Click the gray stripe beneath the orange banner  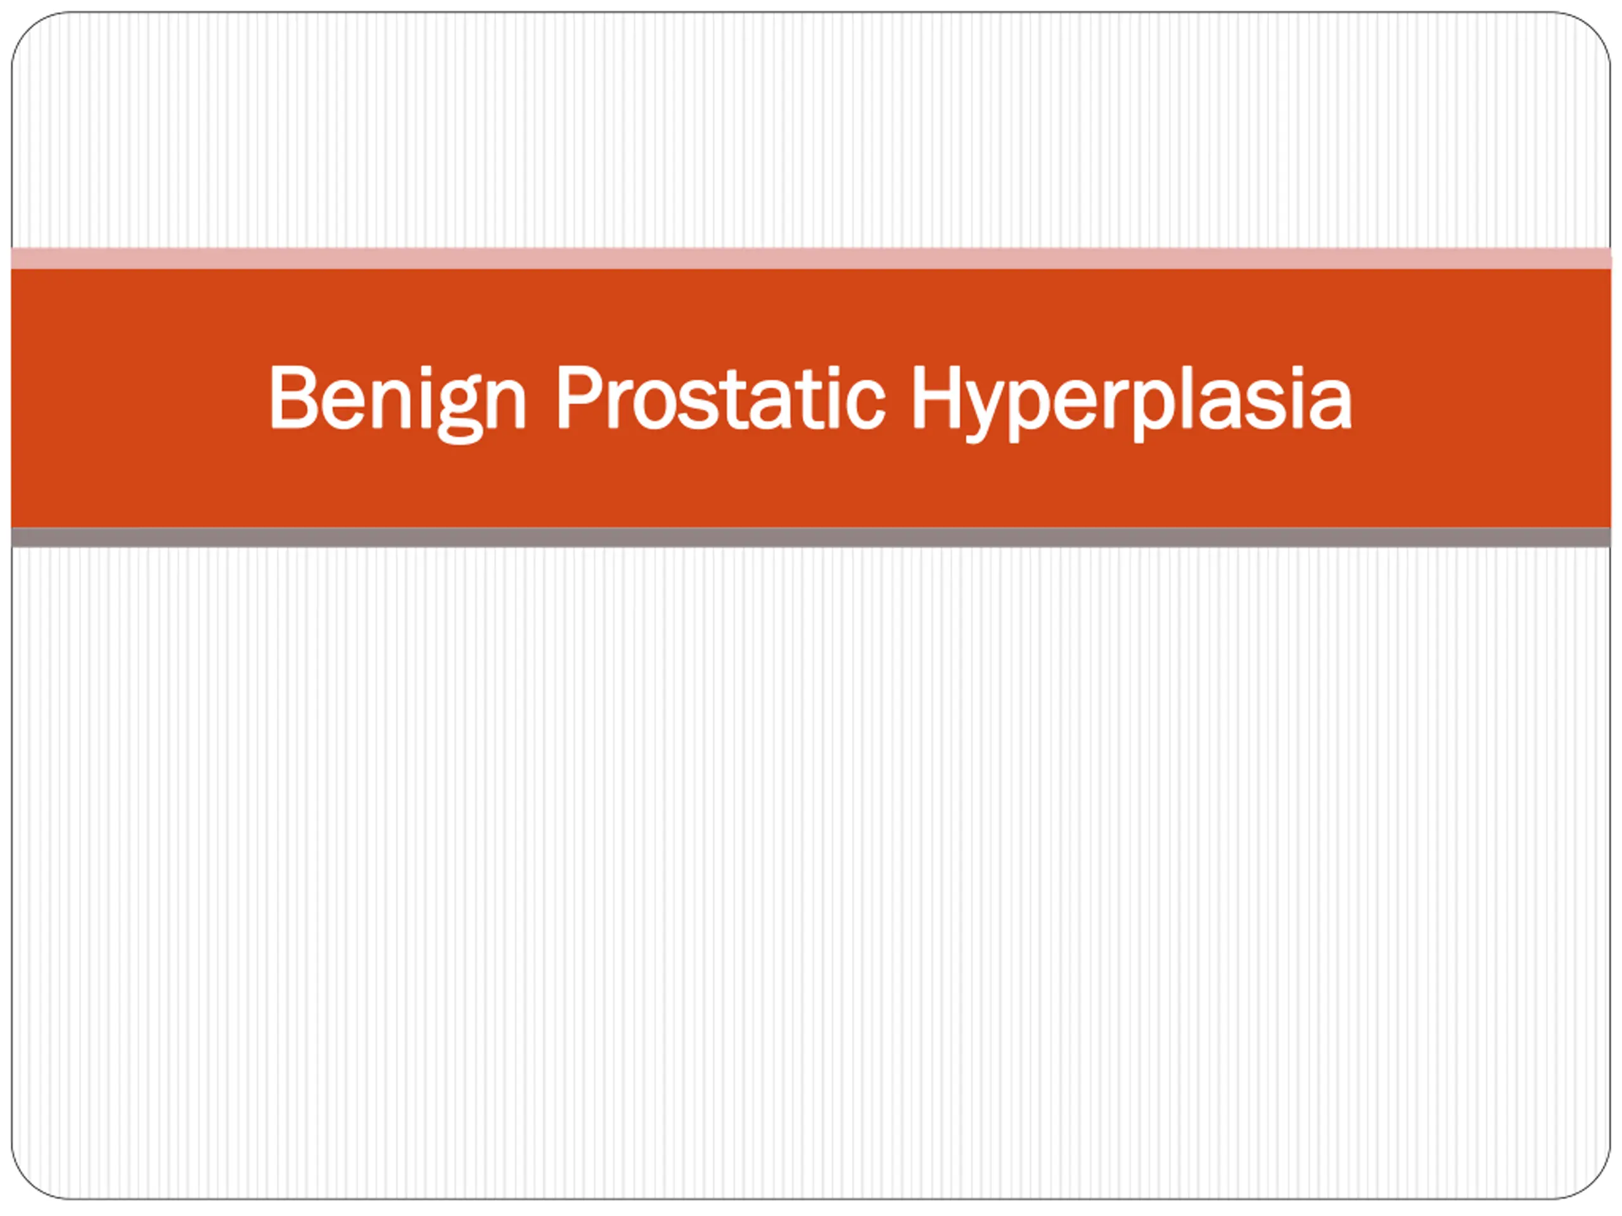click(811, 537)
